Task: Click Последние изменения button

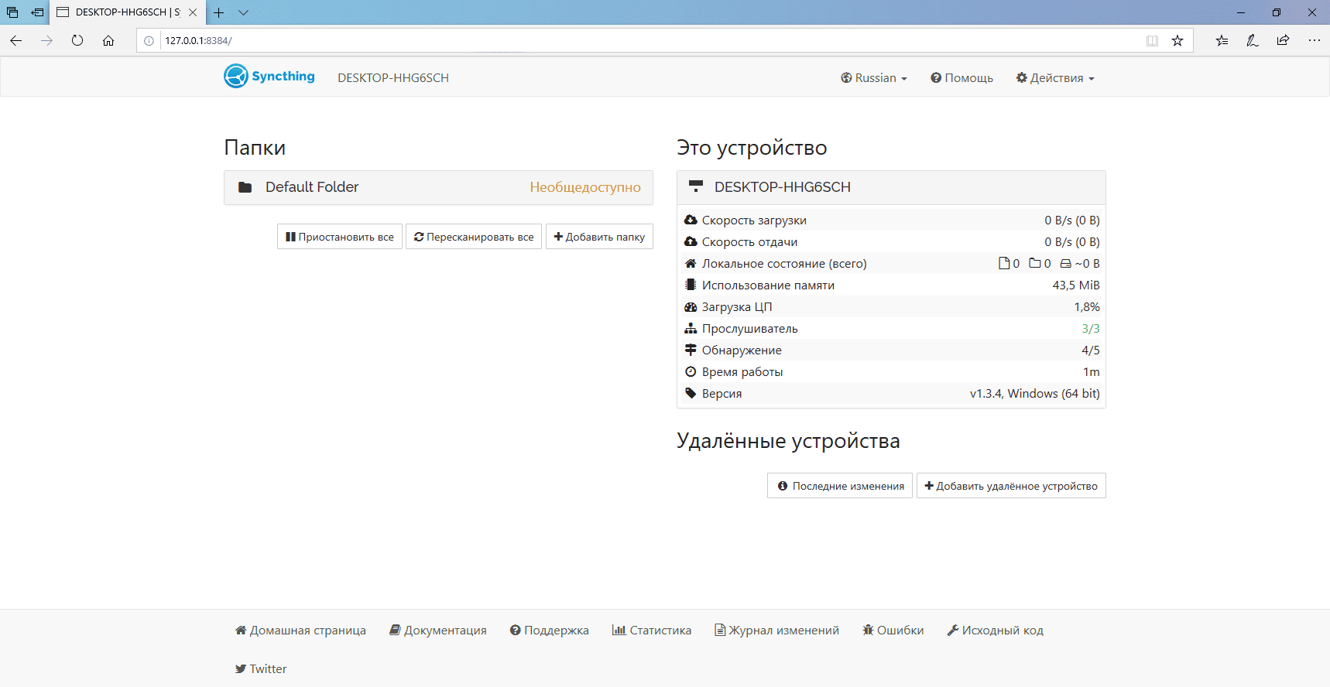Action: pos(840,486)
